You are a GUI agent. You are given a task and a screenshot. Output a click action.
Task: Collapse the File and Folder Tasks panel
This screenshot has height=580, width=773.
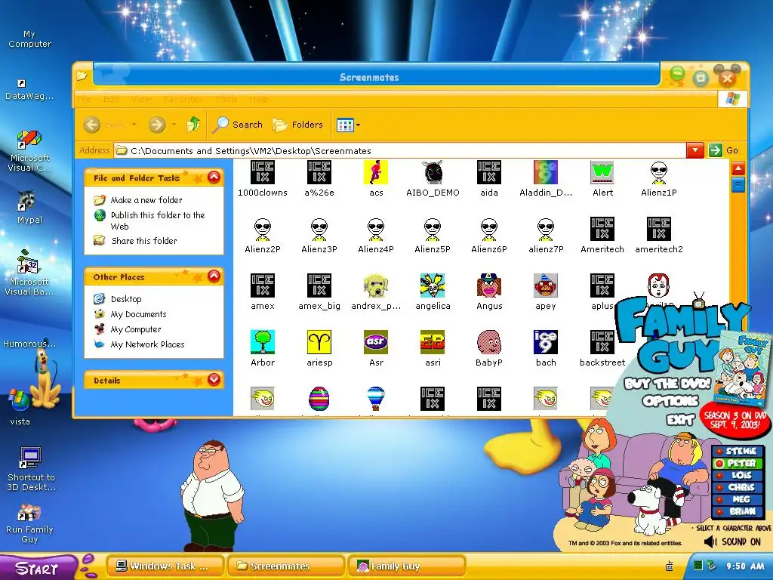[x=214, y=177]
